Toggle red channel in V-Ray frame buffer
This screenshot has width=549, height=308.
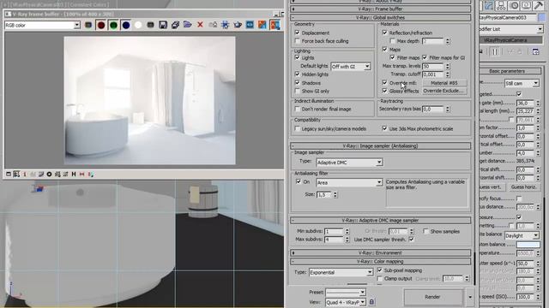point(101,25)
